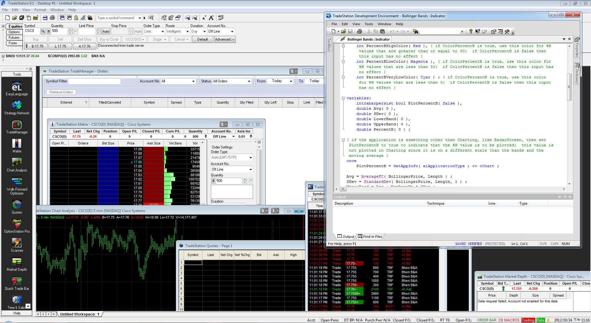Collapse the variables code block
This screenshot has width=591, height=323.
click(343, 98)
